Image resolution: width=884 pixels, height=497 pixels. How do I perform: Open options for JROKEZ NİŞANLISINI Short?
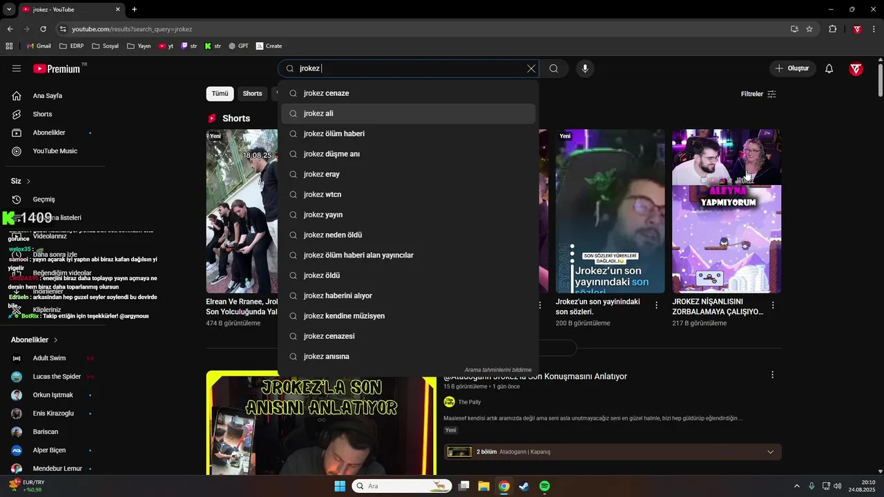point(773,304)
